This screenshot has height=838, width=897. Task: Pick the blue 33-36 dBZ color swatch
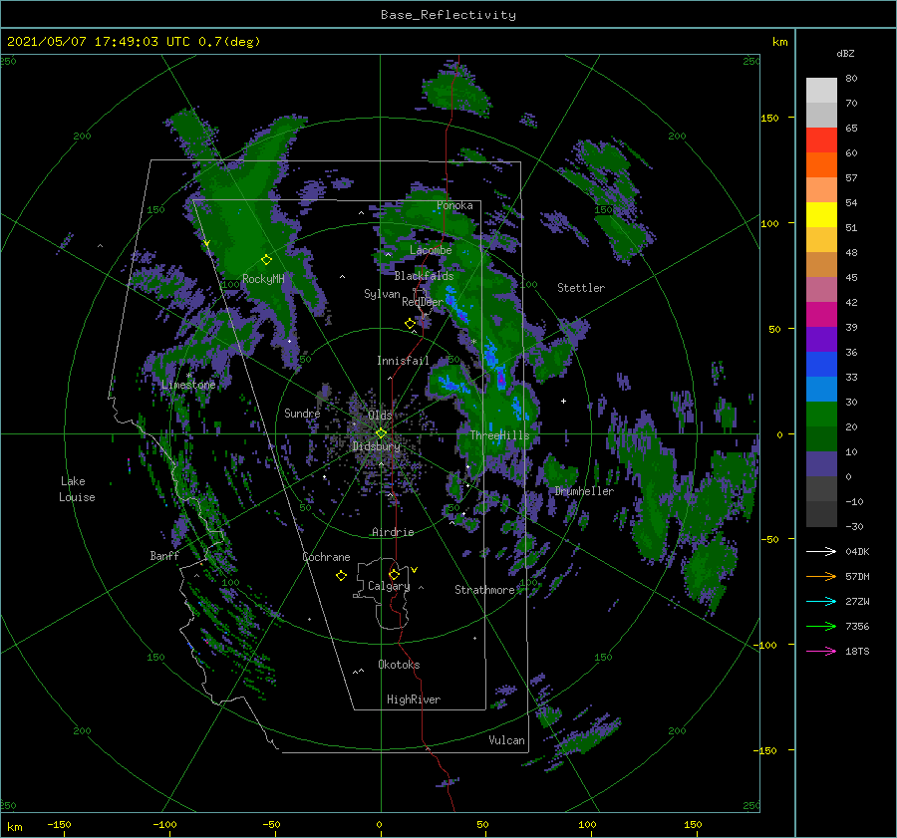coord(821,364)
